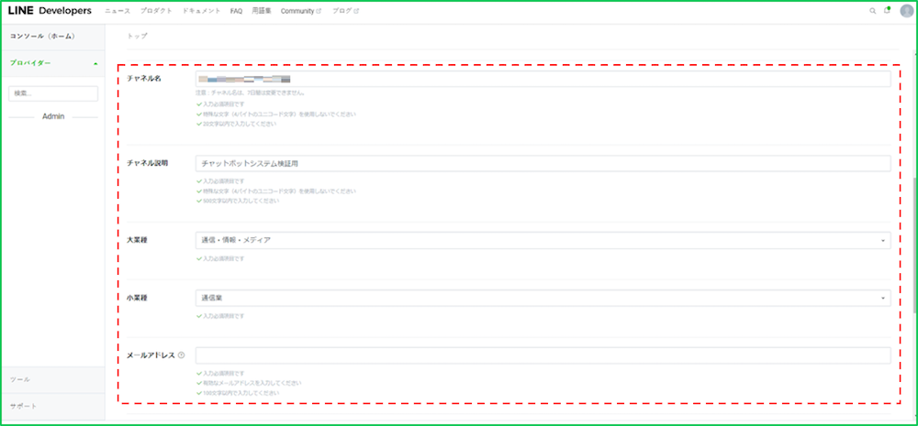
Task: Open プロダクト in the top navigation
Action: click(156, 11)
